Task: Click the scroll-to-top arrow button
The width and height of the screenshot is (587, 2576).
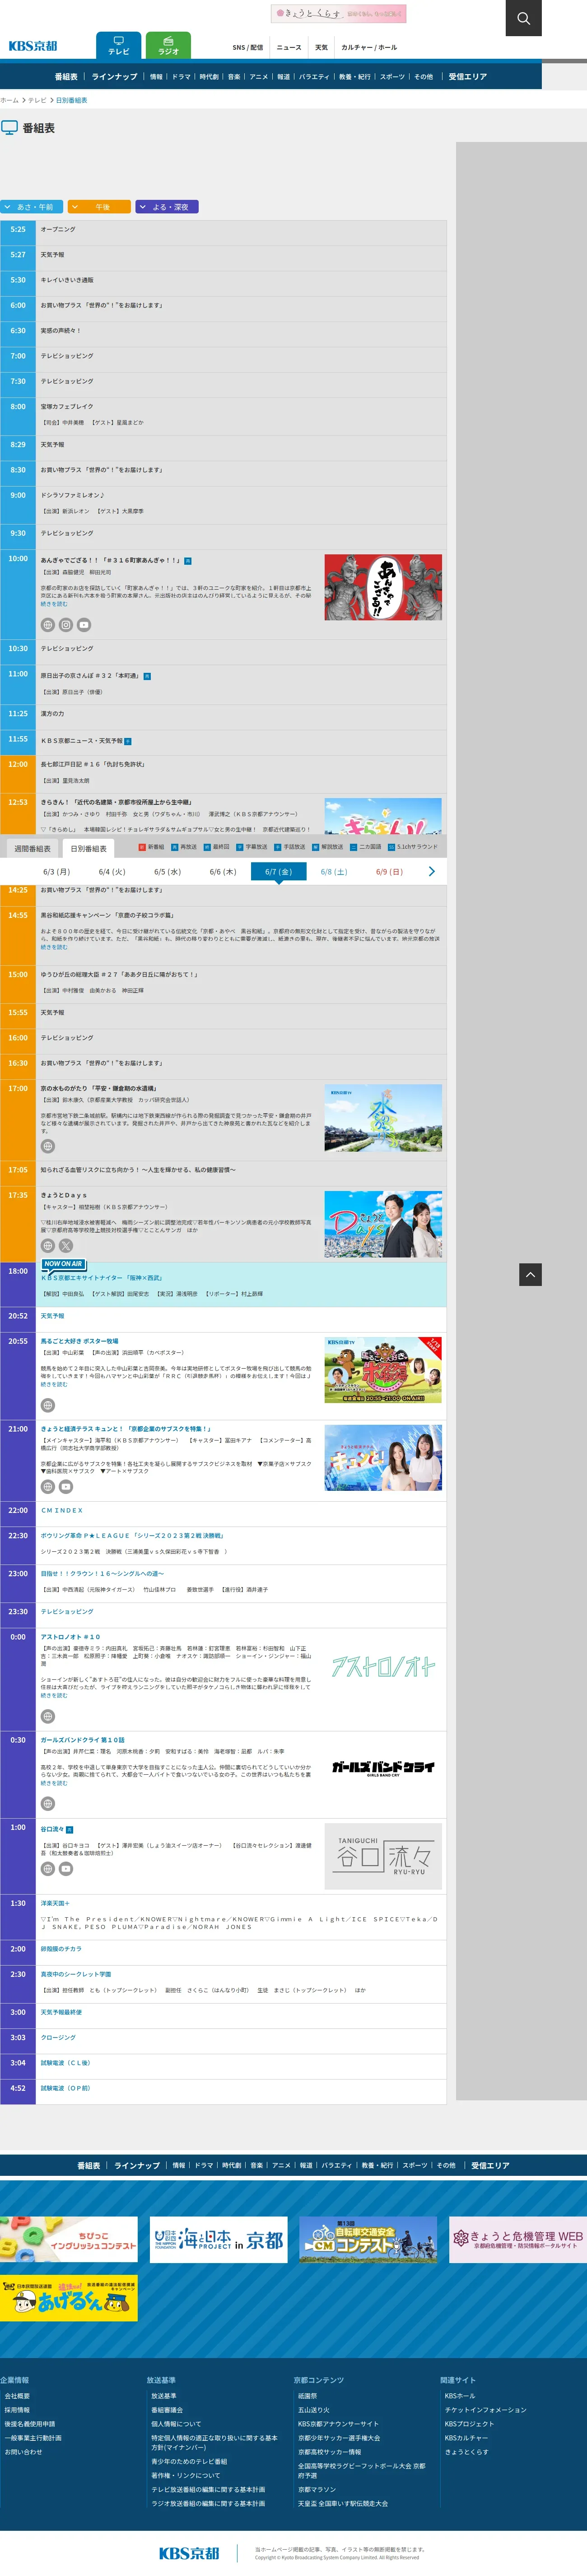Action: tap(530, 1273)
